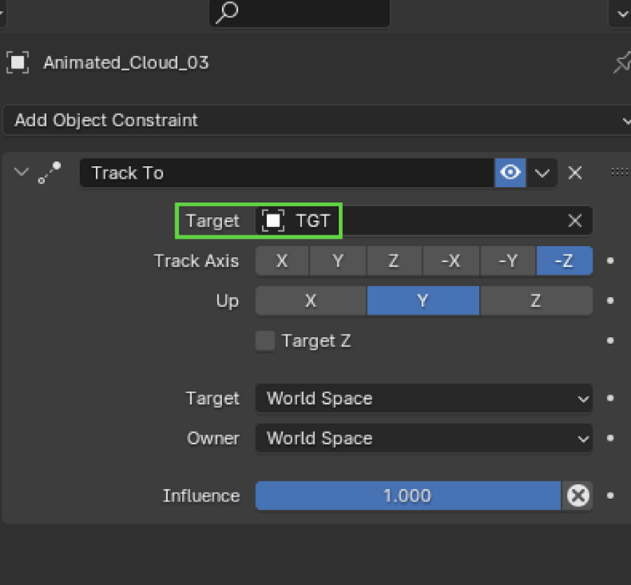Delete the Track To constraint with X
631x585 pixels.
(575, 173)
